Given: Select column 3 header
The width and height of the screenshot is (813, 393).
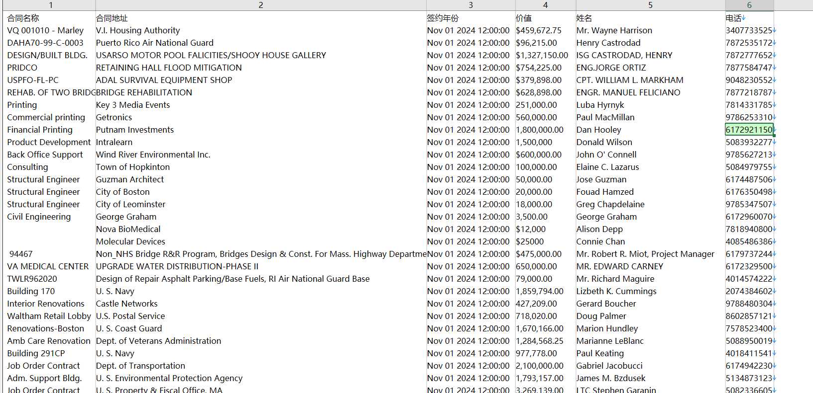Looking at the screenshot, I should tap(470, 5).
